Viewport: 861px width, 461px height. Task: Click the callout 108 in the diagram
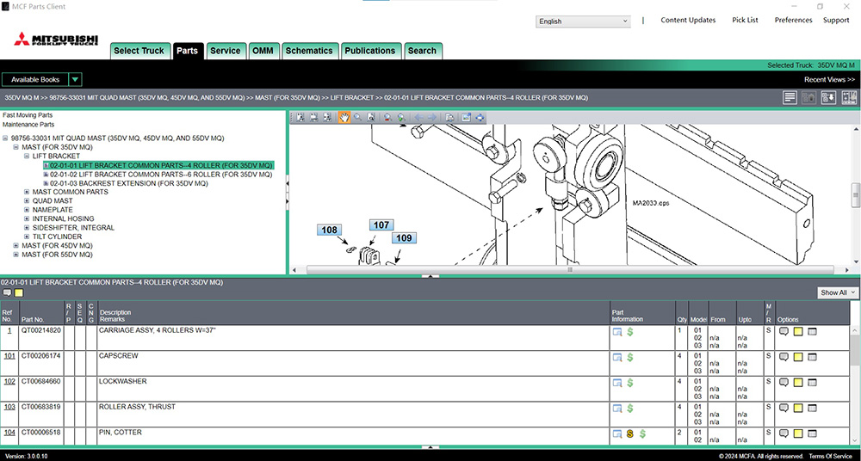pyautogui.click(x=329, y=230)
